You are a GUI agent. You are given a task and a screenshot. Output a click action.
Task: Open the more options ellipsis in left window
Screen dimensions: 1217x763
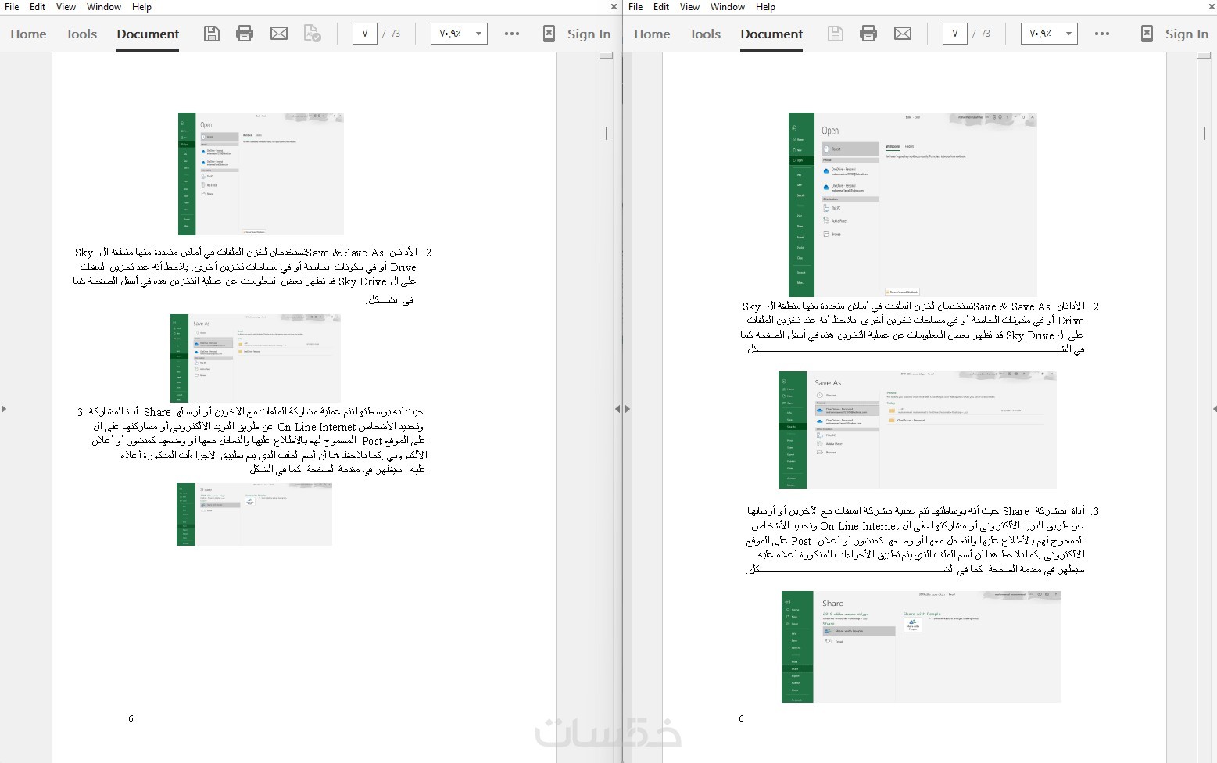point(512,34)
